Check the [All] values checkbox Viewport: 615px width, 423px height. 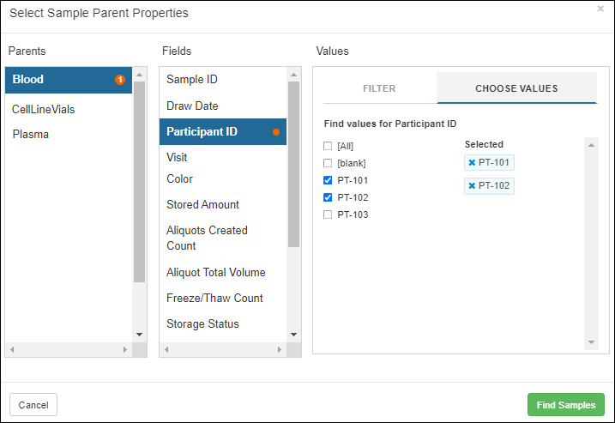coord(328,146)
